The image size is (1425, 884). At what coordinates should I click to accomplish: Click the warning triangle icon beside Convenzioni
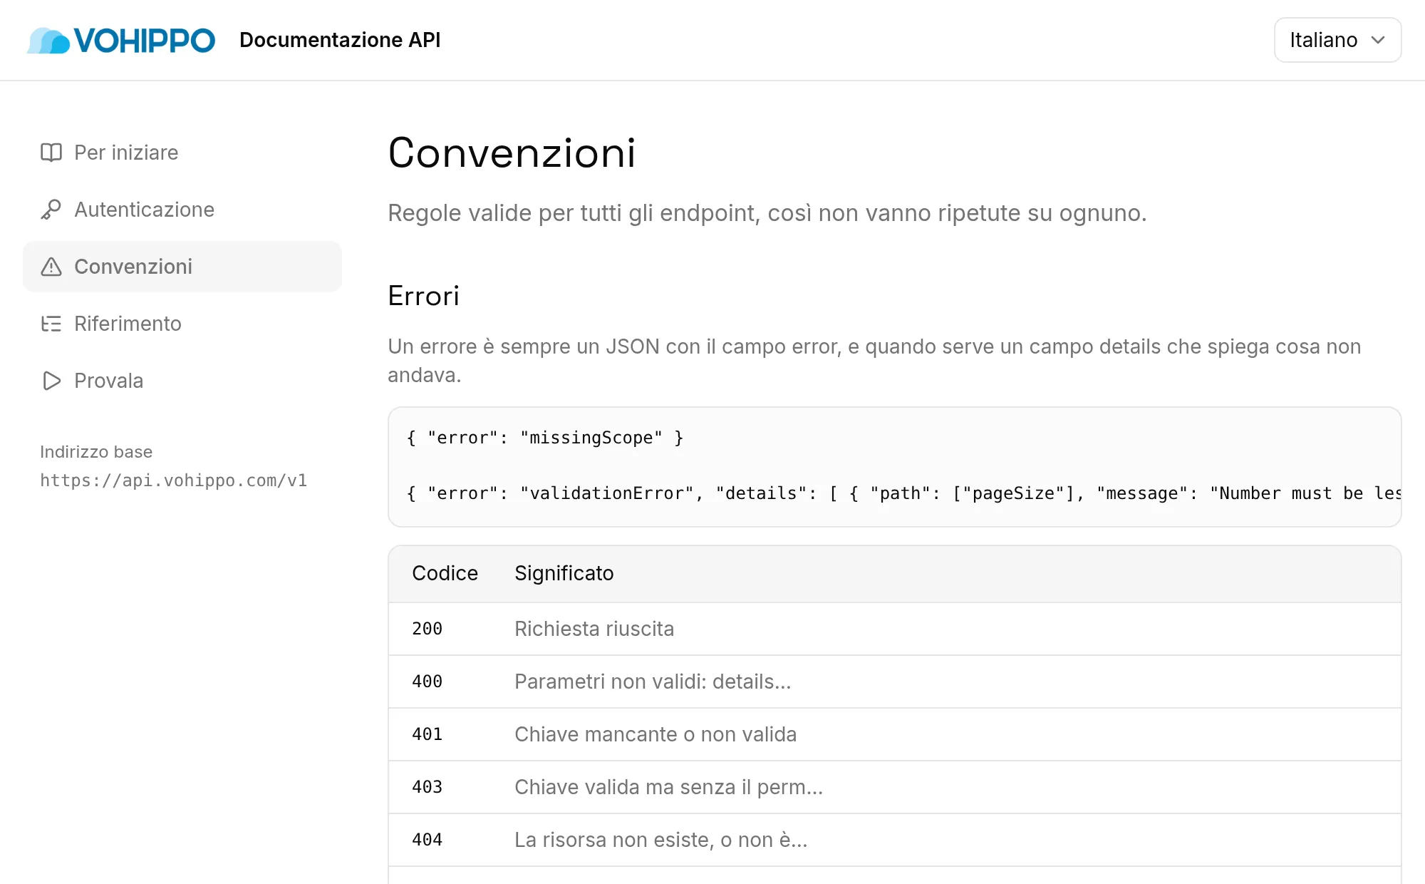[51, 267]
